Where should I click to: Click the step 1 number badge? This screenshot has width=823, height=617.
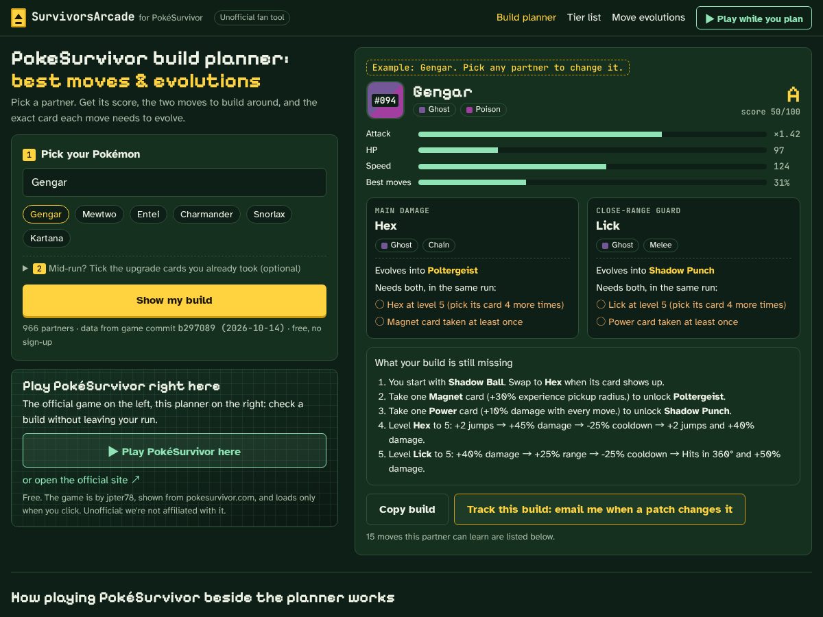click(x=29, y=155)
